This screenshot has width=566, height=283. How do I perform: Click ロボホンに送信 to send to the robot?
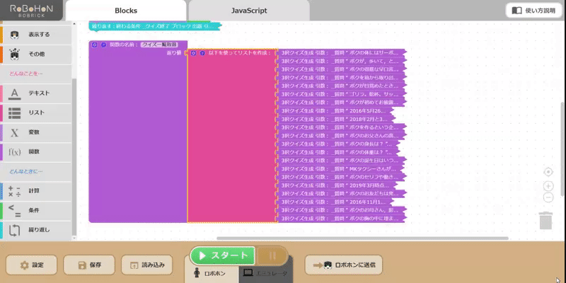click(x=344, y=265)
